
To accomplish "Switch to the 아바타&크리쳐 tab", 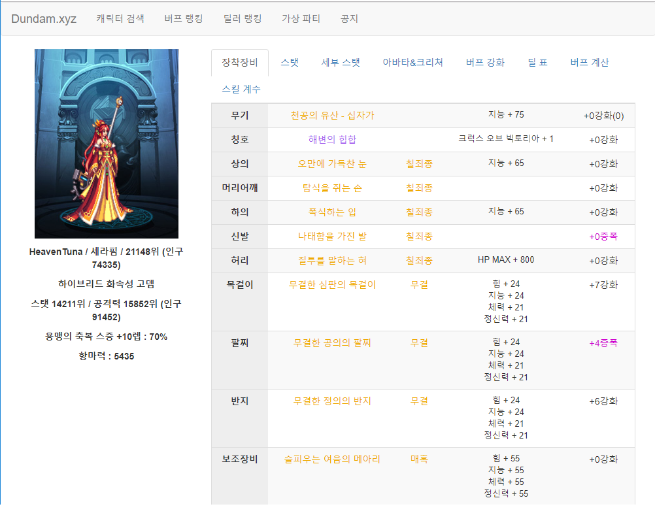I will (x=412, y=63).
